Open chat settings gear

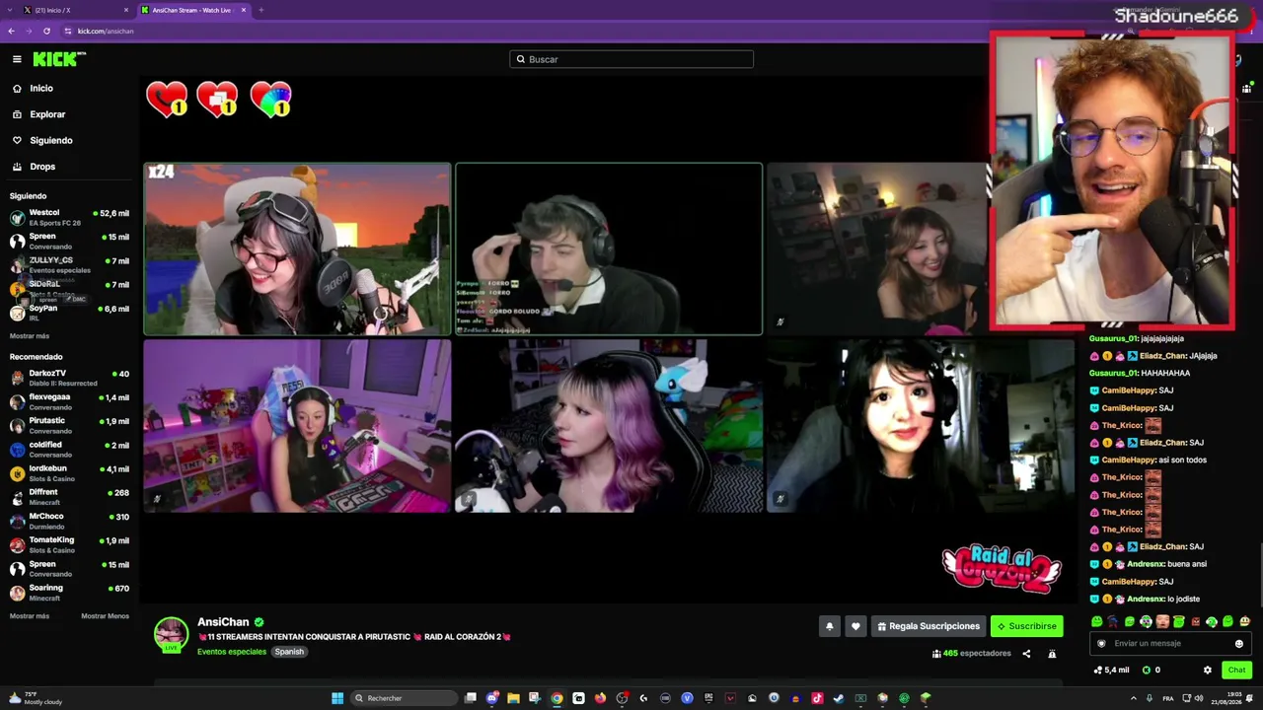(x=1208, y=671)
